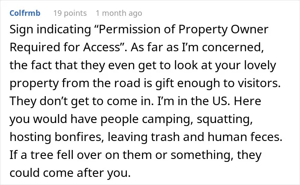The height and width of the screenshot is (185, 300).
Task: Click the phrase gift enough to visitors
Action: click(x=218, y=83)
